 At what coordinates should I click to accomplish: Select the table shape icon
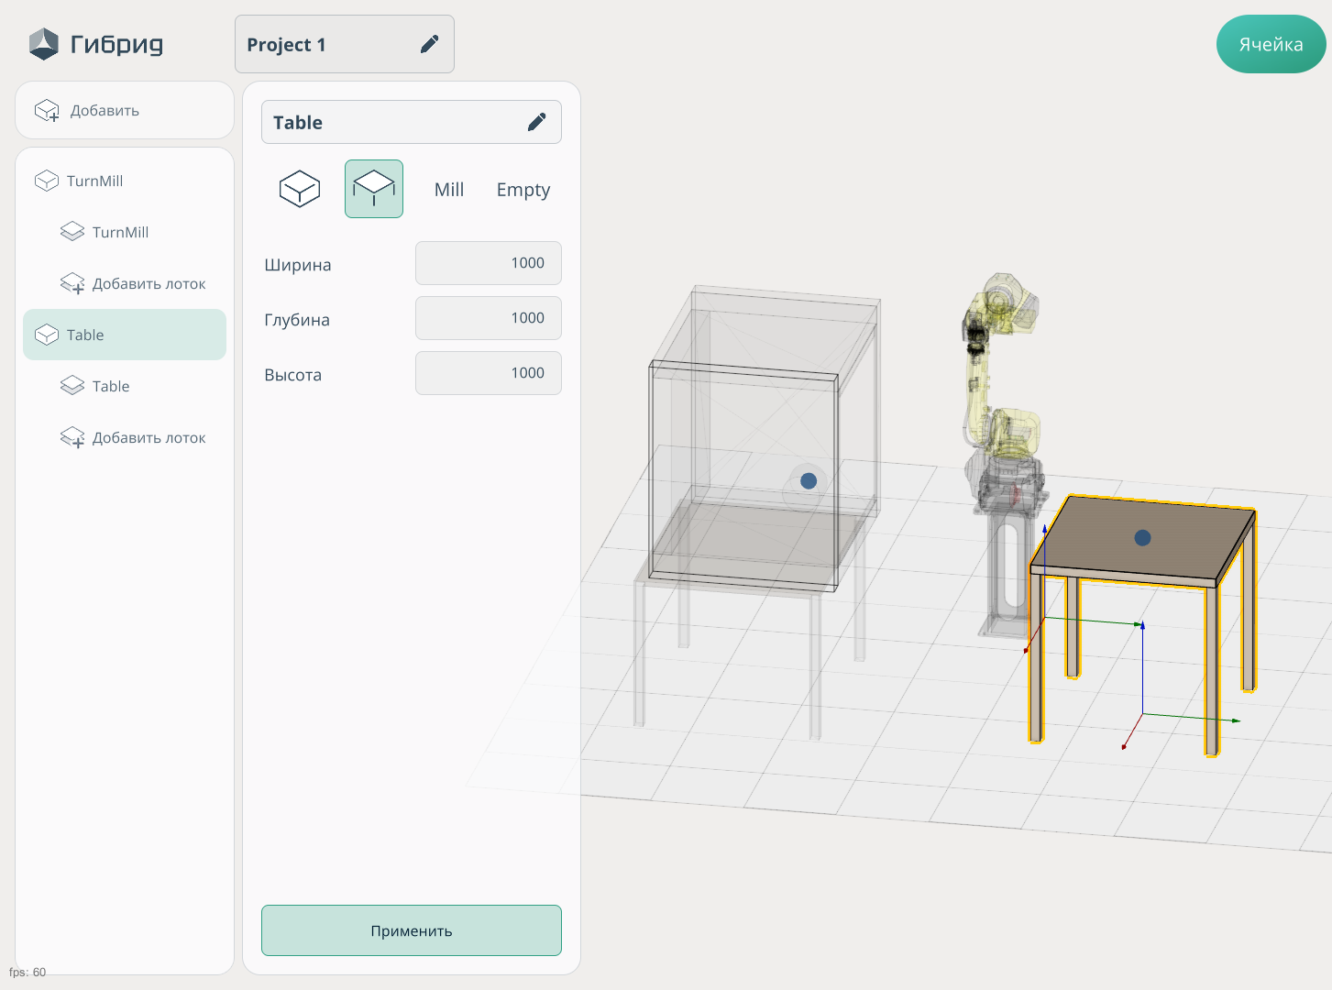click(x=374, y=189)
